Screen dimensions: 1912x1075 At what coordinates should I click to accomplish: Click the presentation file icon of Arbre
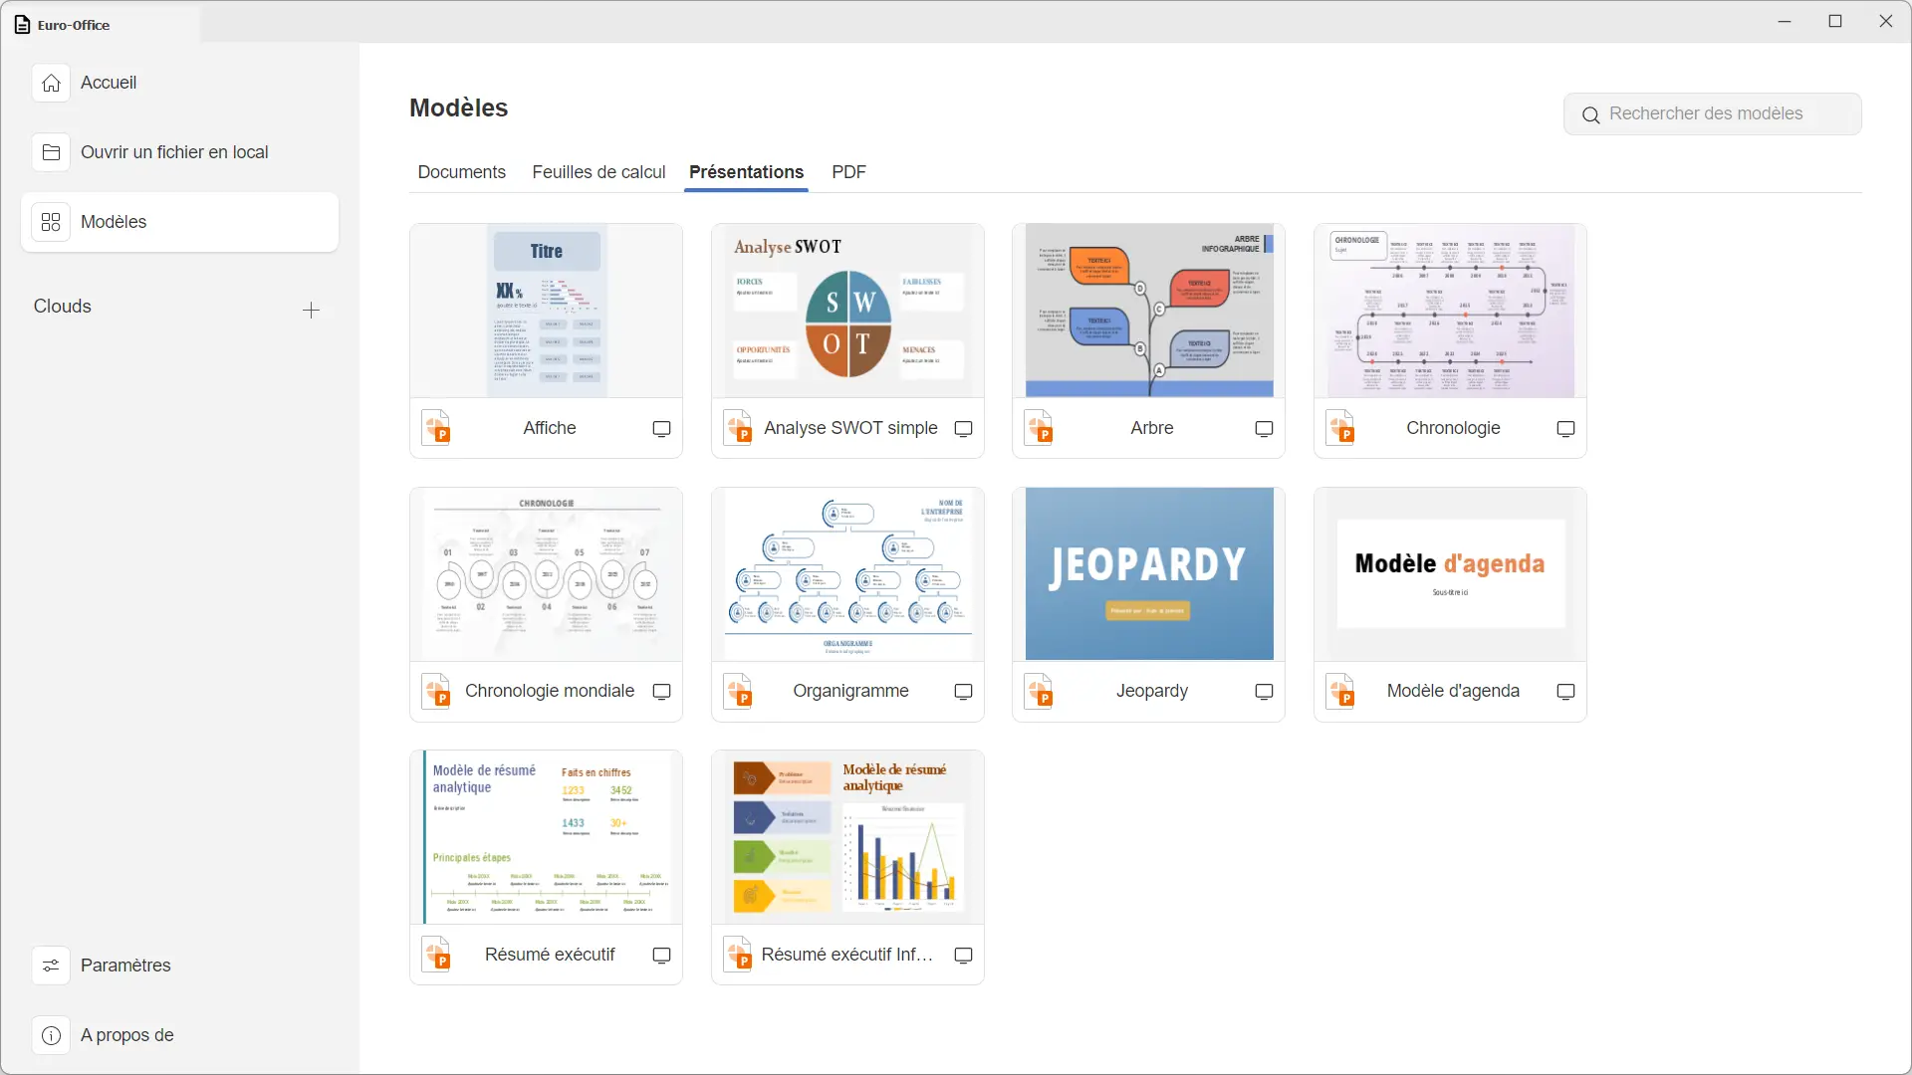tap(1039, 428)
